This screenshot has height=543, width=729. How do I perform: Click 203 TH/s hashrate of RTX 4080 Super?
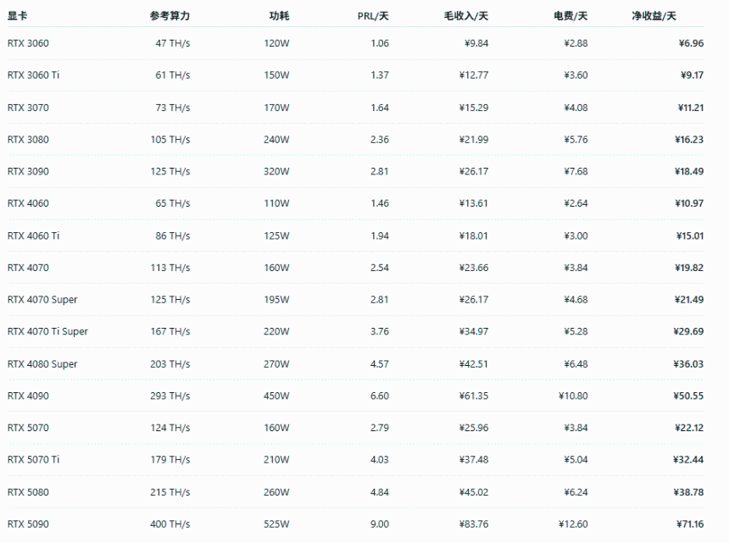pyautogui.click(x=170, y=364)
